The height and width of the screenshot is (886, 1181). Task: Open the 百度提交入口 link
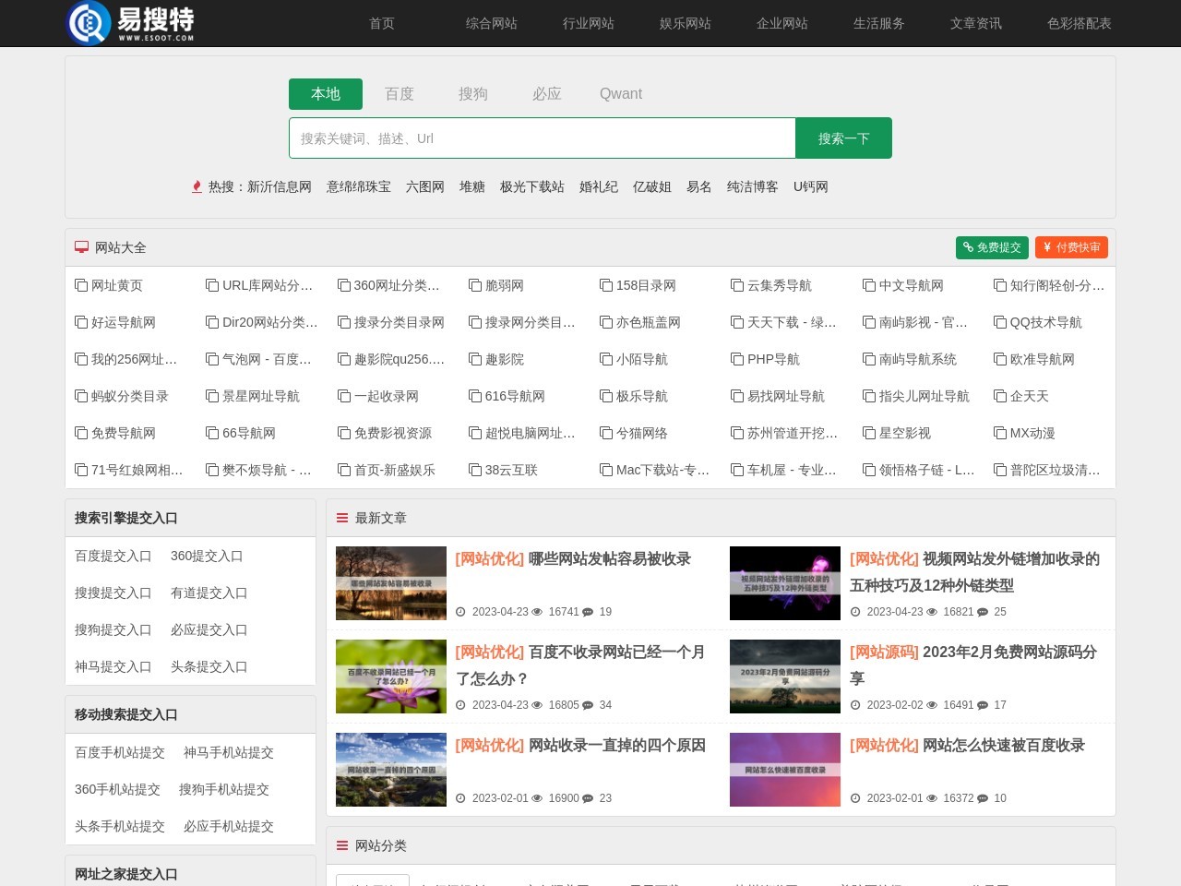tap(113, 556)
